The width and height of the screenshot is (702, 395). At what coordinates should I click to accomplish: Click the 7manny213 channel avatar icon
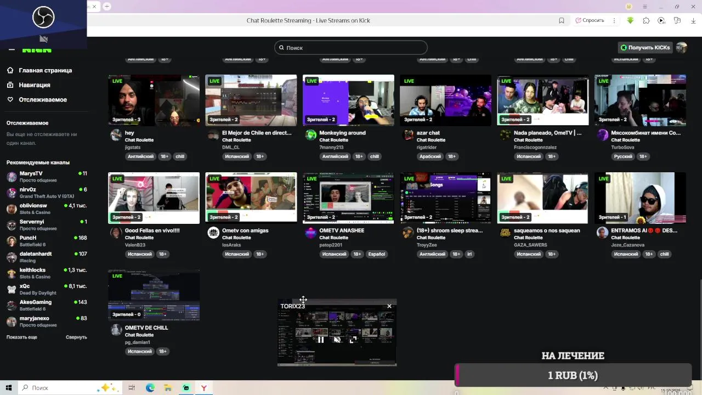click(310, 135)
